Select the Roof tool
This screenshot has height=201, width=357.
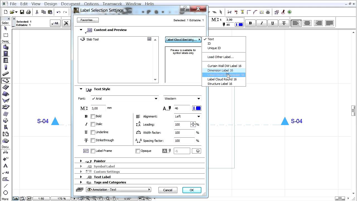tap(6, 94)
